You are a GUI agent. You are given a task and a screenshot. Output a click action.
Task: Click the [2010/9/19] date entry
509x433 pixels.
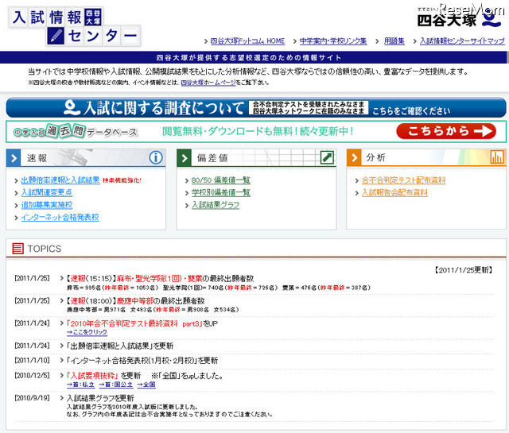32,398
